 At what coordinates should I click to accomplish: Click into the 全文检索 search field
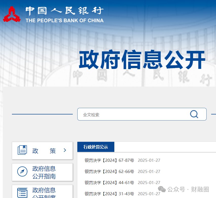tap(142, 114)
